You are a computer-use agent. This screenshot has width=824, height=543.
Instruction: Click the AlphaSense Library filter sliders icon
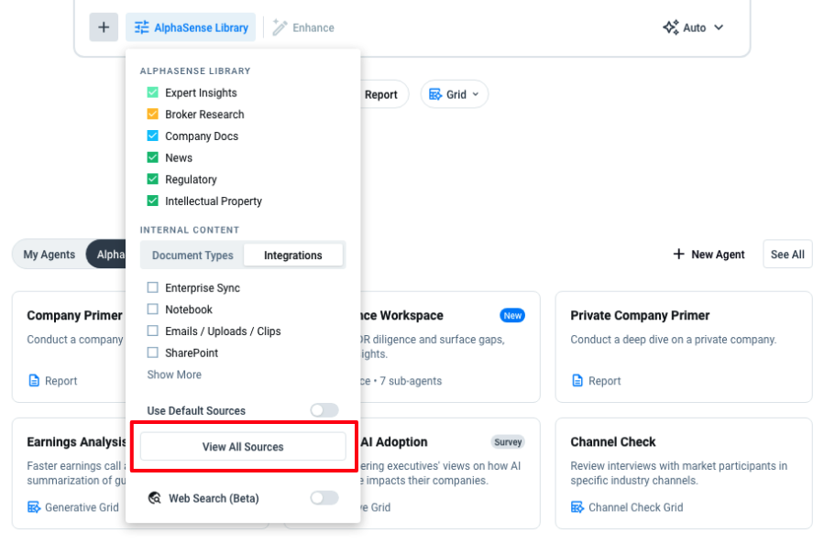click(142, 27)
